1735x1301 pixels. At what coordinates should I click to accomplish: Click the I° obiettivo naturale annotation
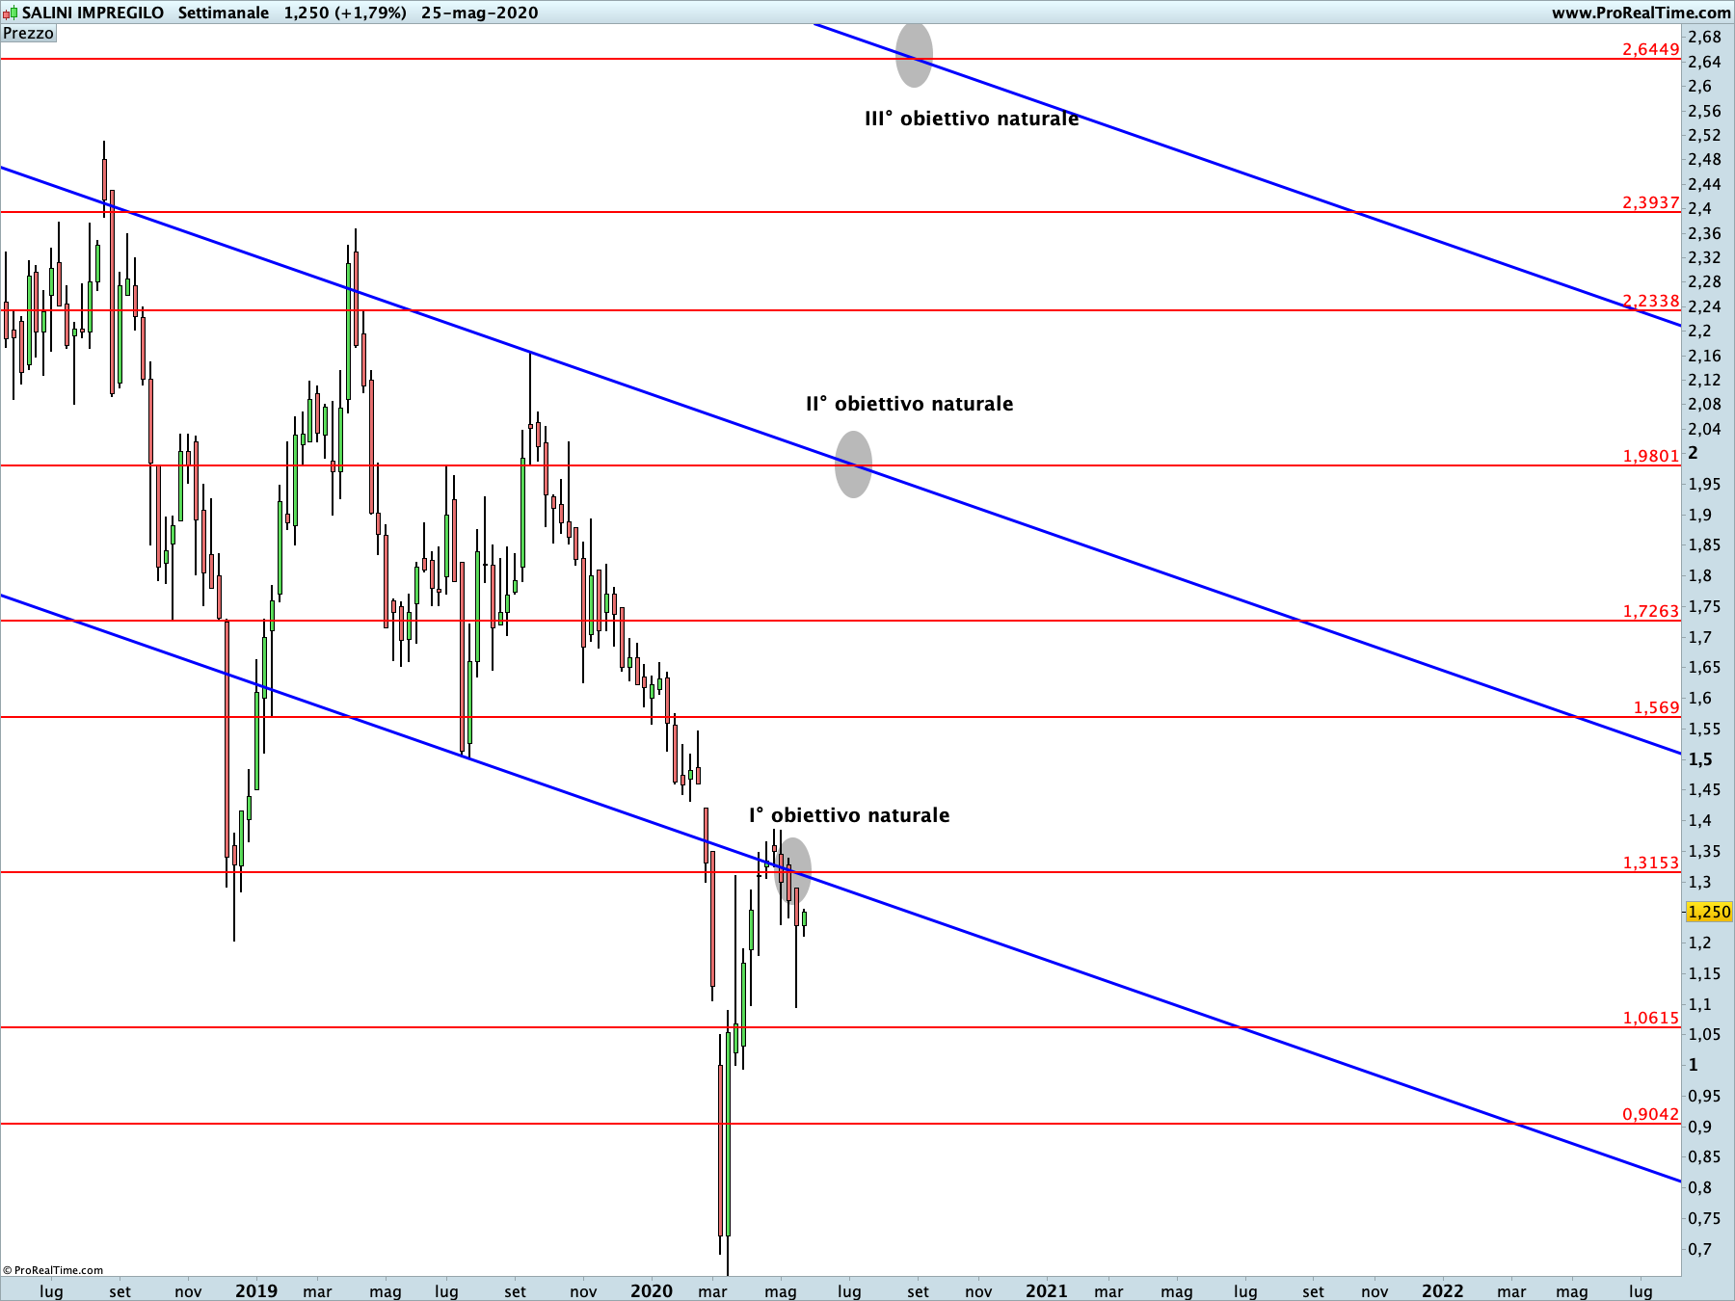849,815
